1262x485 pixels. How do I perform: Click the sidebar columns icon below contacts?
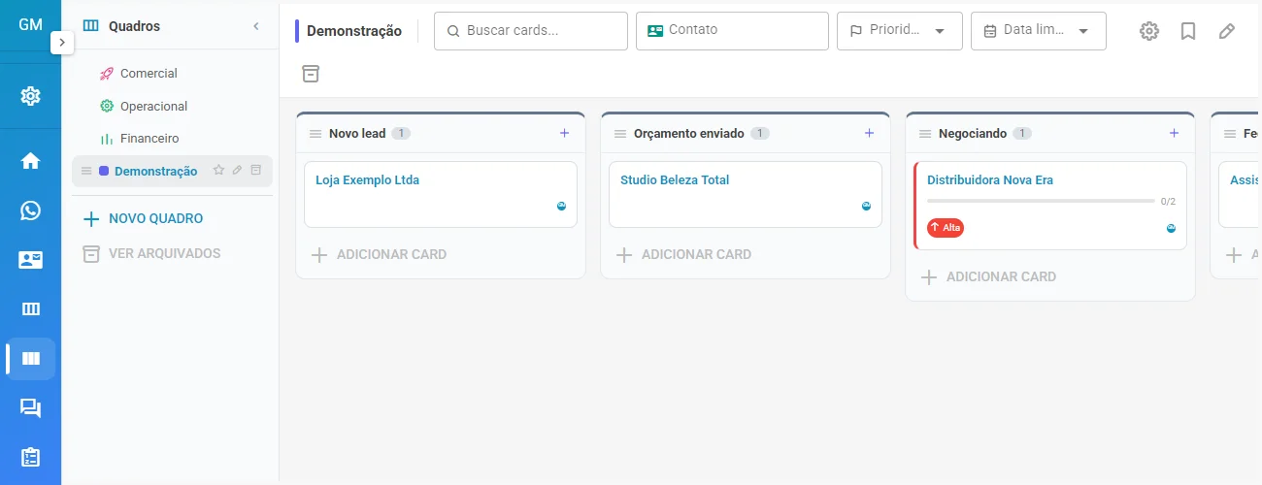tap(30, 309)
